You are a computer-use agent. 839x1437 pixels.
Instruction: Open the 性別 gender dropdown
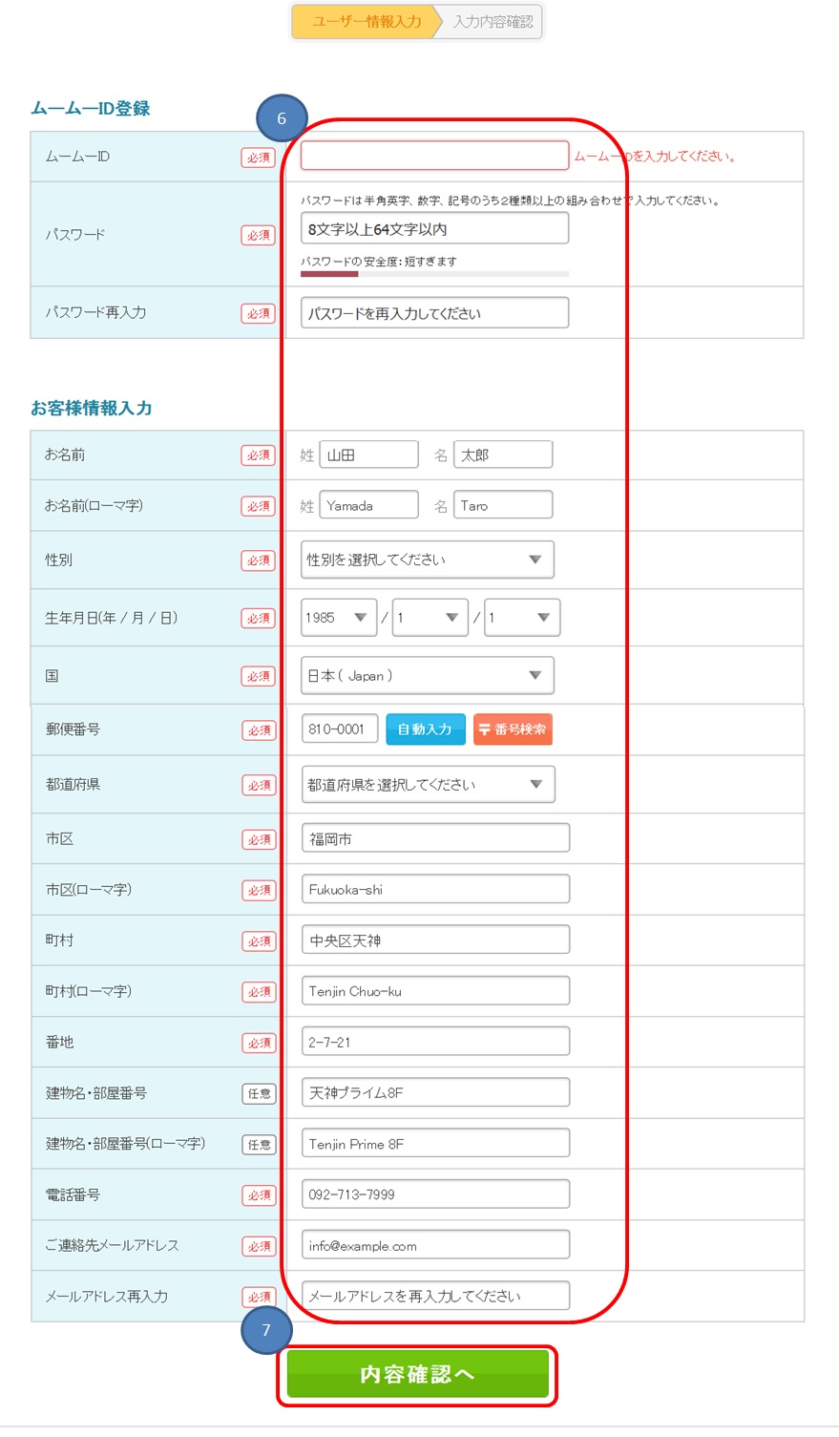(427, 560)
